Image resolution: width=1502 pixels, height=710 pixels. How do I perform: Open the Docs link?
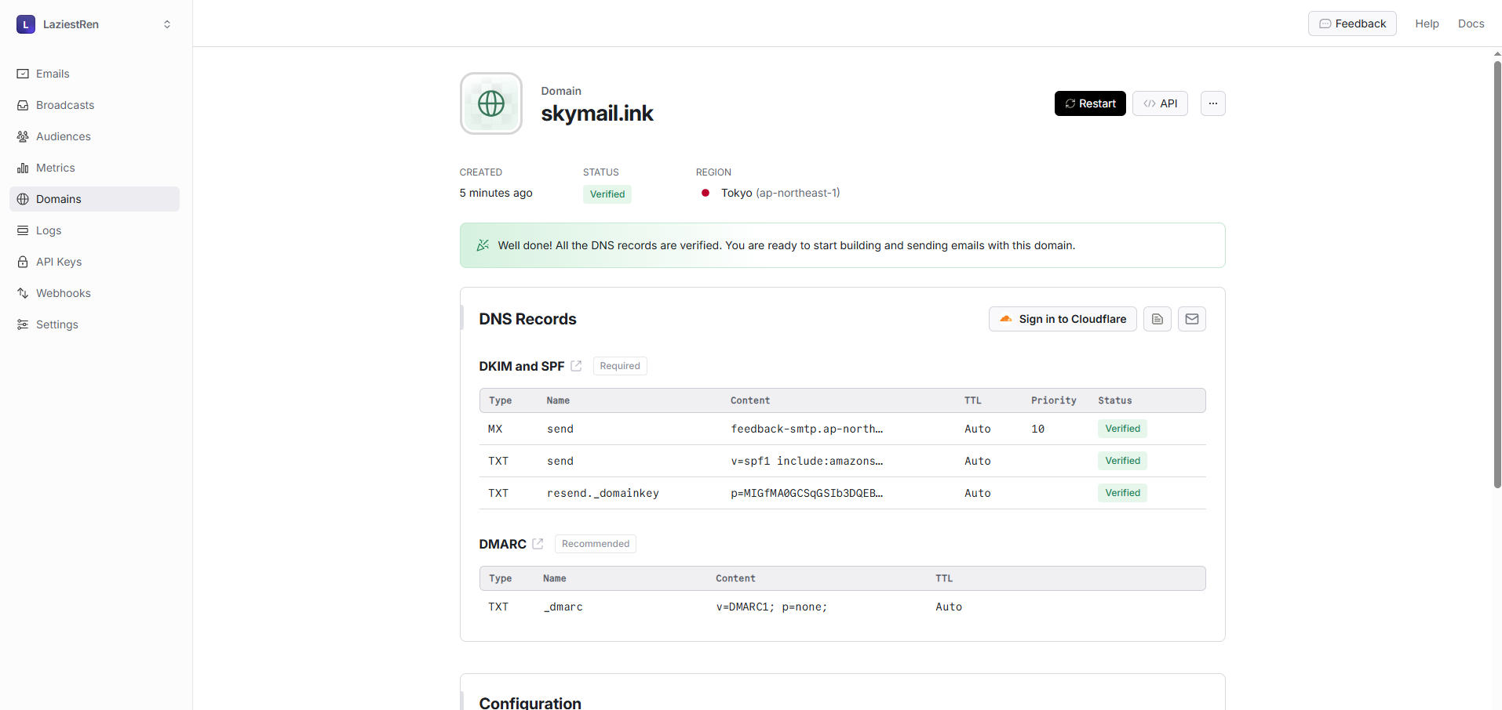1471,24
